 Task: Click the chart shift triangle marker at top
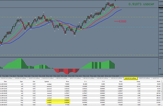[x=115, y=1]
